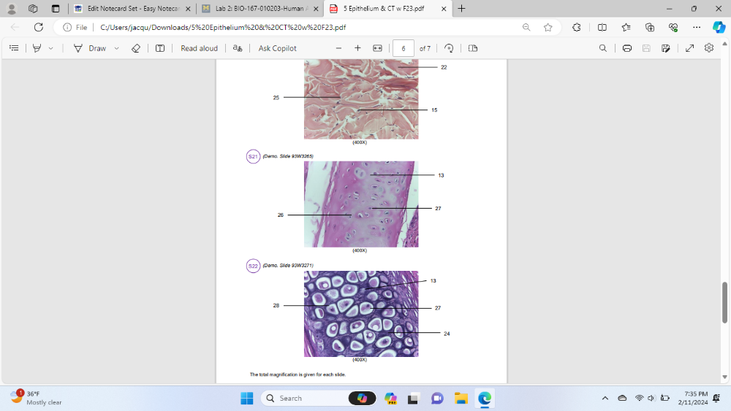Select the Erase tool

135,48
